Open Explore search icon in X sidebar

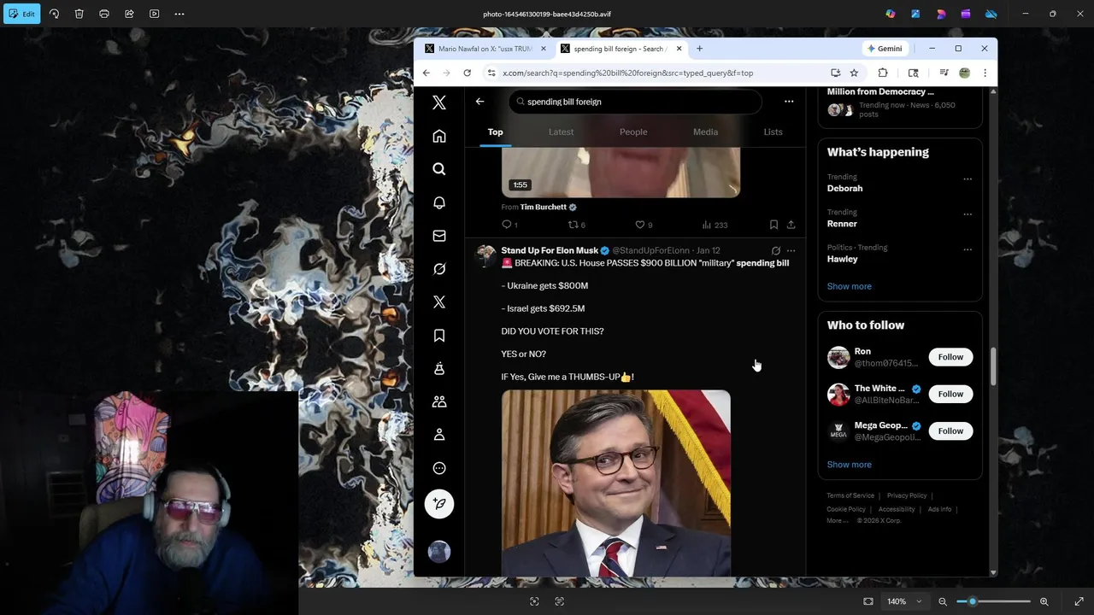click(439, 169)
